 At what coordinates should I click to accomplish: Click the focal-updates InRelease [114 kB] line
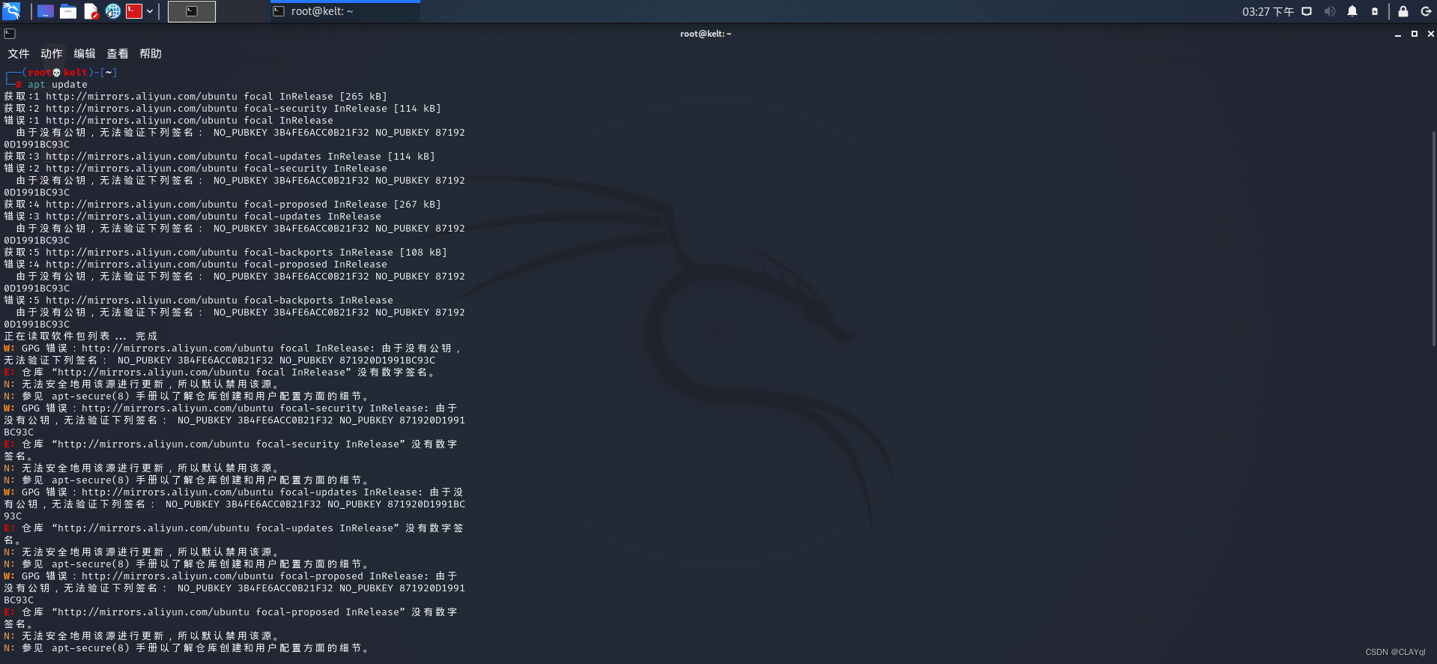coord(220,157)
